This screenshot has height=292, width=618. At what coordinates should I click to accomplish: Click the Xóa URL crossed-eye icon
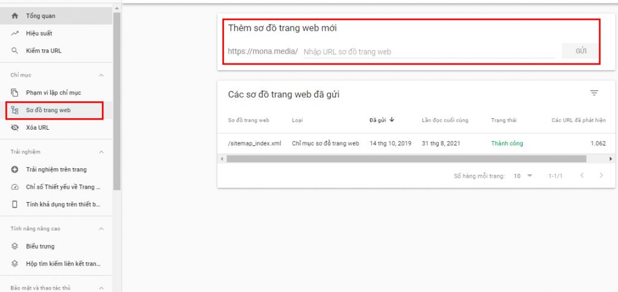(x=15, y=128)
